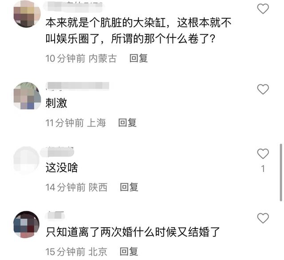Open avatar of the first commenter

pyautogui.click(x=27, y=14)
